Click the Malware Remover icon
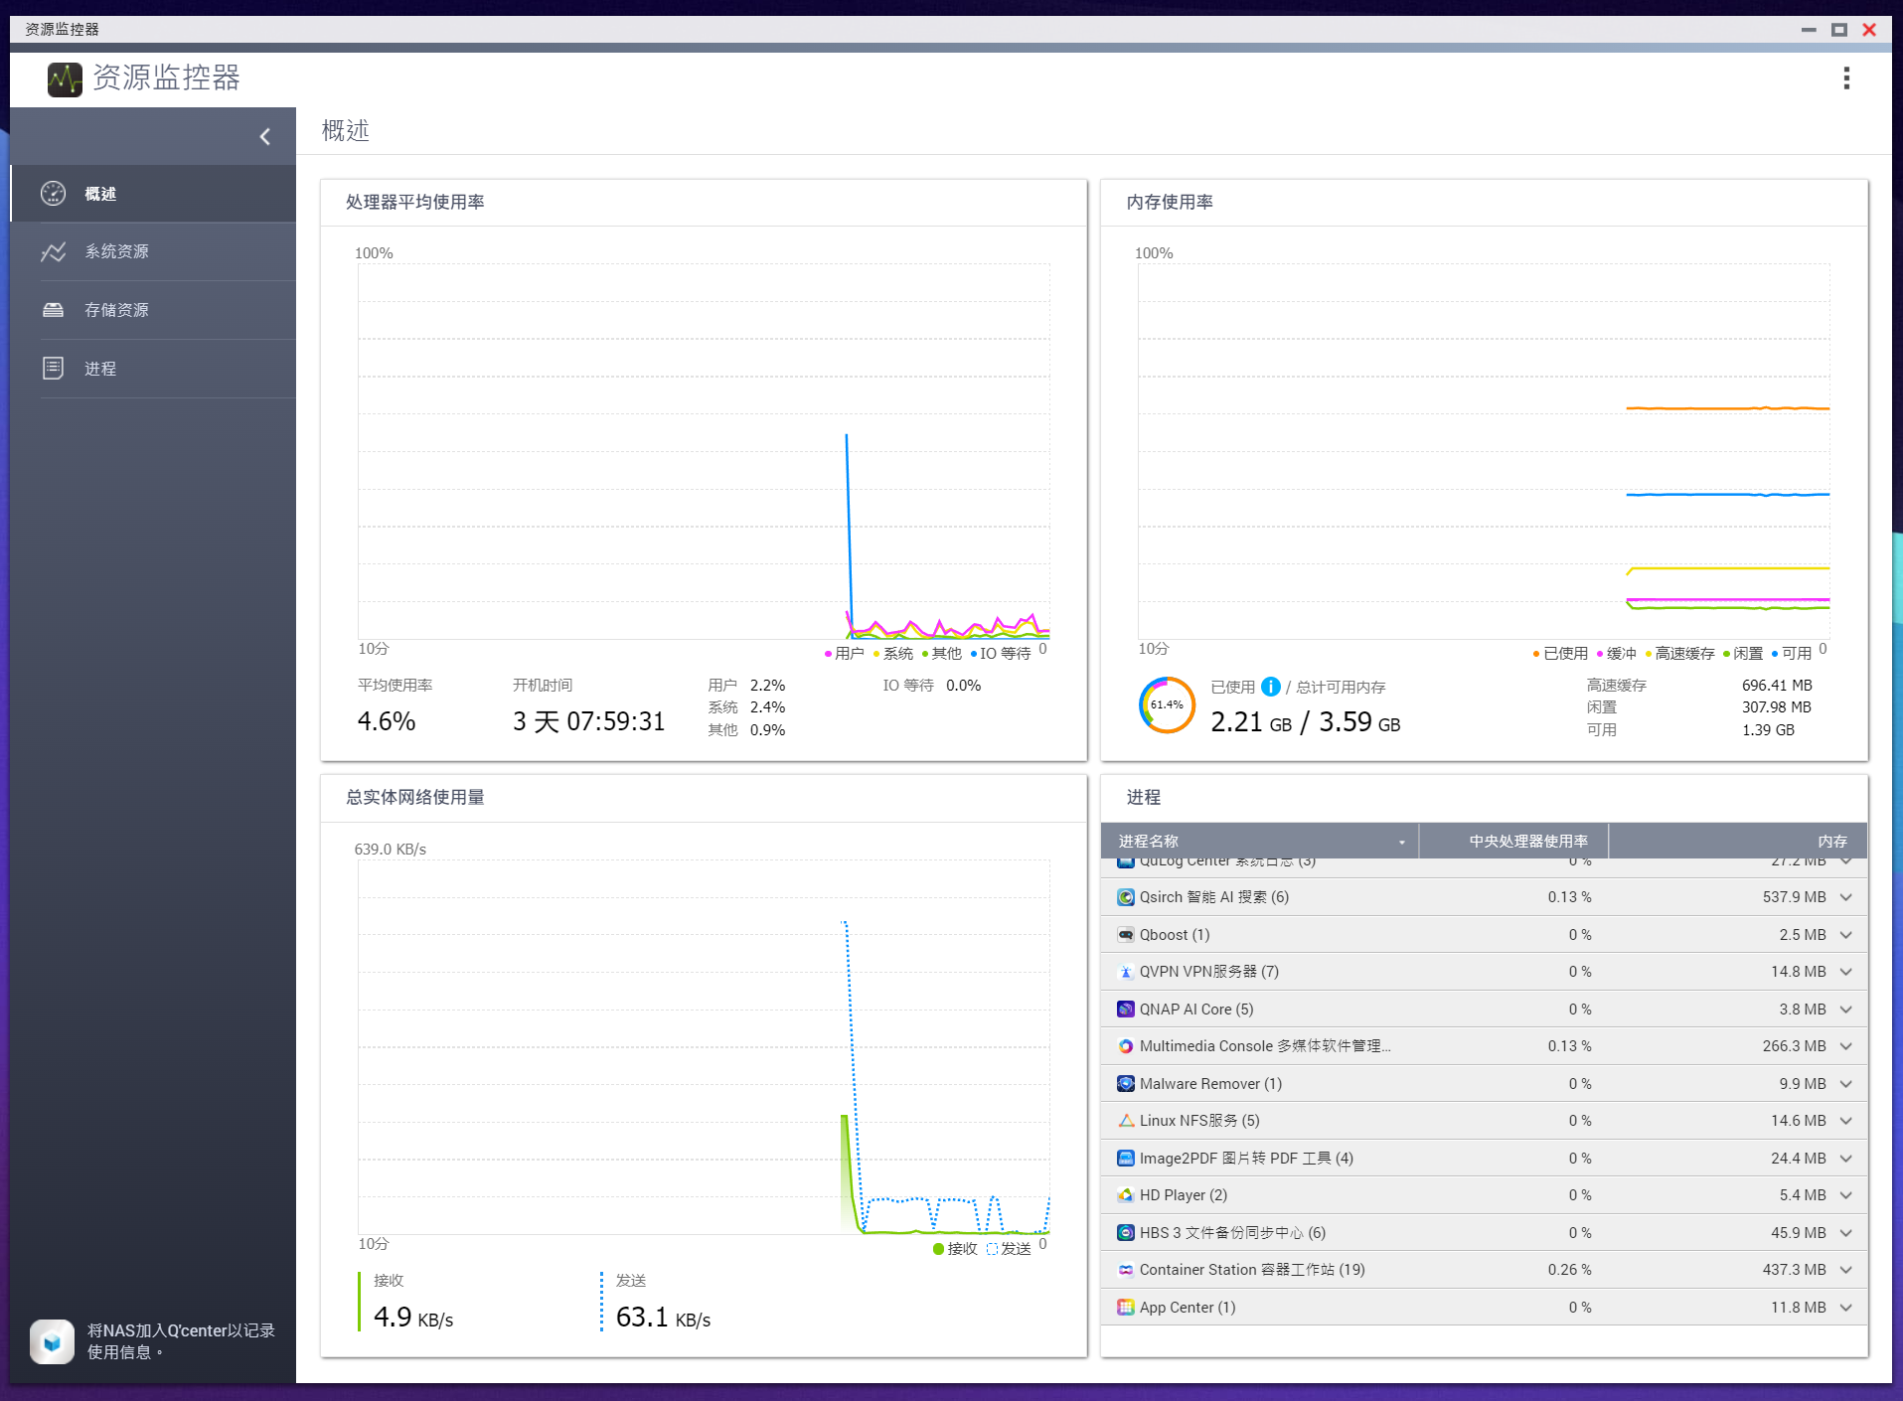This screenshot has height=1401, width=1903. [x=1126, y=1084]
